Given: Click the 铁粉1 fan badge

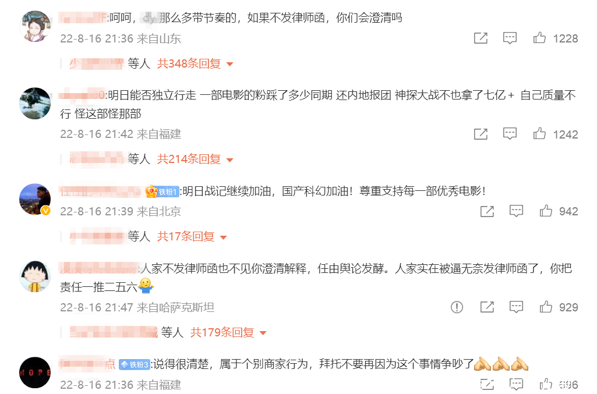Looking at the screenshot, I should [x=163, y=191].
